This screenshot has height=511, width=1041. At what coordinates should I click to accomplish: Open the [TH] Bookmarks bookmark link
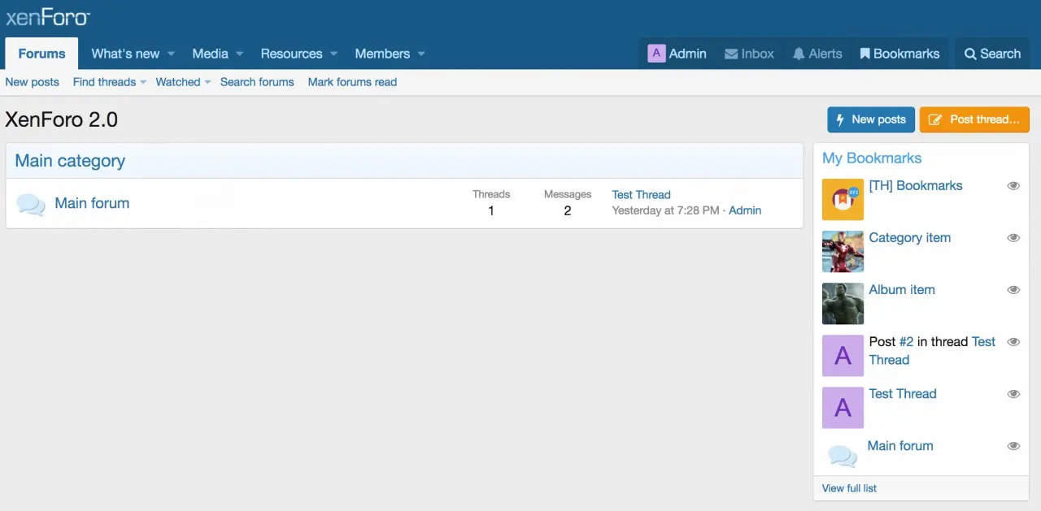916,186
